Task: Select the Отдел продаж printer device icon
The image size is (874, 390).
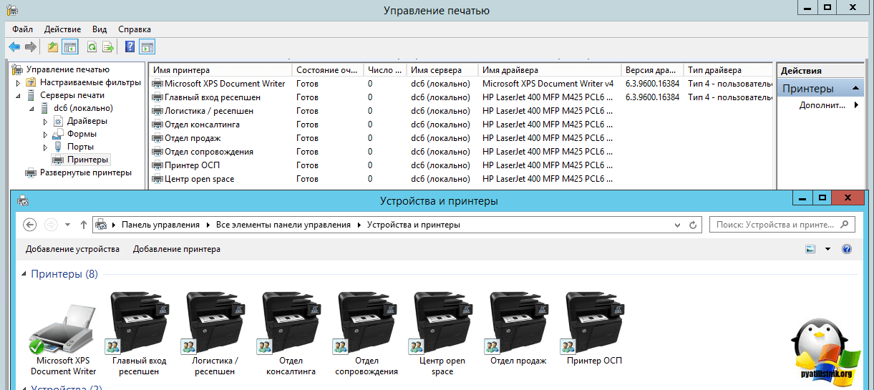Action: click(518, 323)
